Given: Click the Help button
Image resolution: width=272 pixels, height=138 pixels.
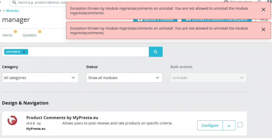Looking at the screenshot, I should [x=264, y=20].
